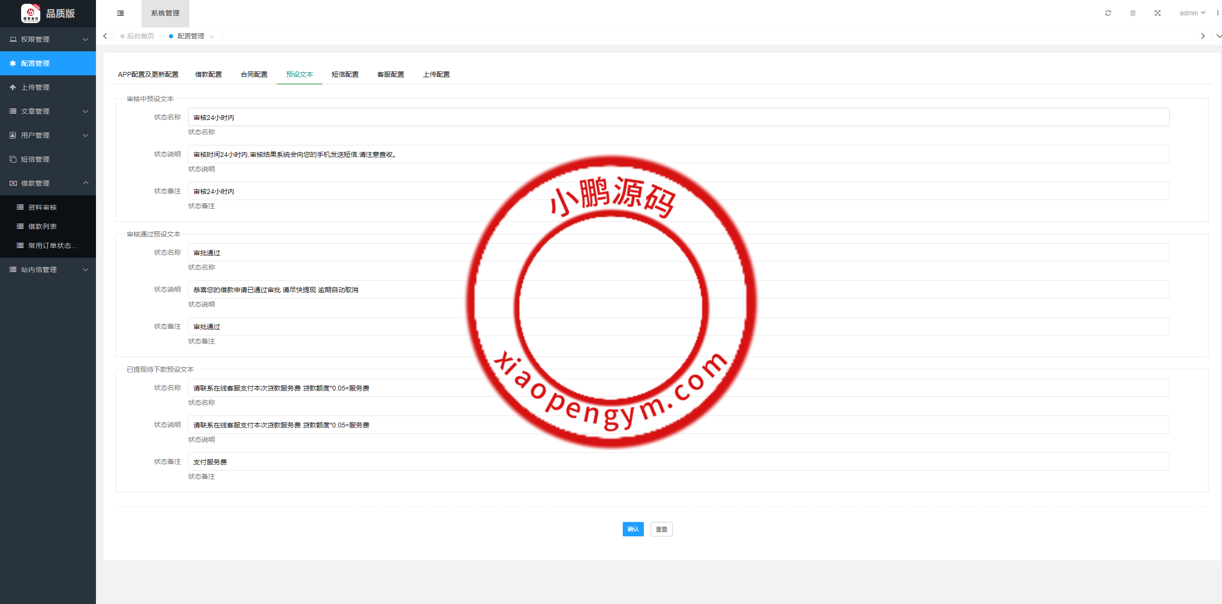The width and height of the screenshot is (1222, 604).
Task: Click the 确认 confirm button
Action: point(633,529)
